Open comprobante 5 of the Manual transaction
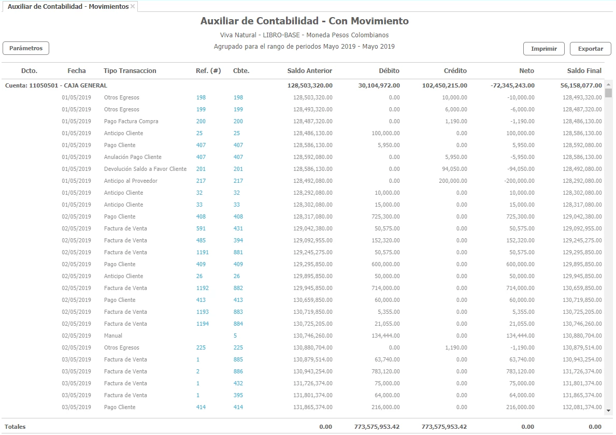 point(235,336)
